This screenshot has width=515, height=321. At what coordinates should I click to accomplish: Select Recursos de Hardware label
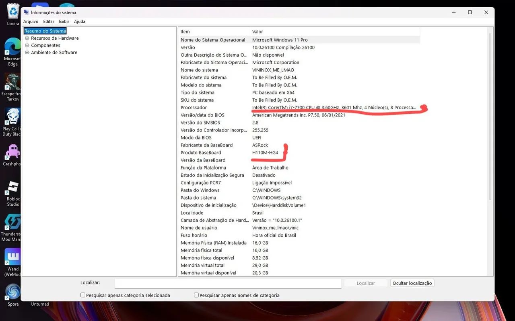55,38
